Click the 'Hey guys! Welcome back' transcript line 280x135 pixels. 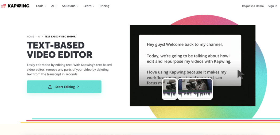(185, 44)
